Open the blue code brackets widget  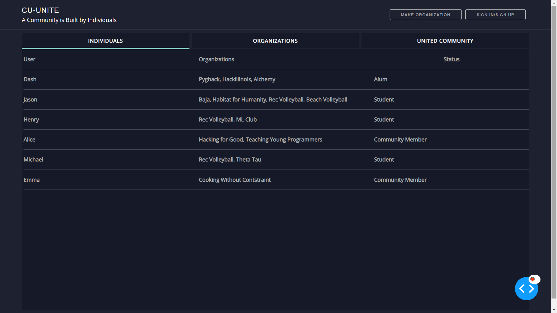pos(526,289)
